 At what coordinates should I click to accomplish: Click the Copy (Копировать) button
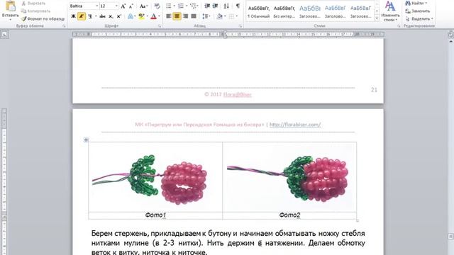pyautogui.click(x=35, y=11)
